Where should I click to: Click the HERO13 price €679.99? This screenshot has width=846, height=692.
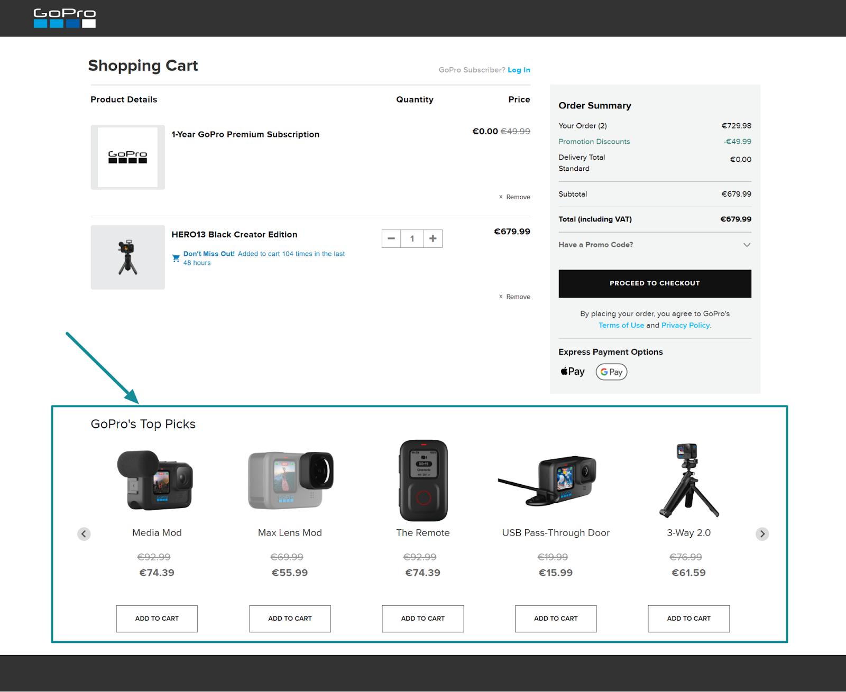tap(512, 232)
